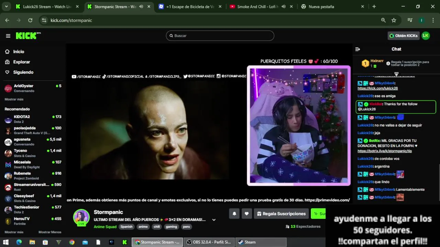Open kick.com/lukick26 link in chat
Image resolution: width=440 pixels, height=247 pixels.
[x=378, y=88]
